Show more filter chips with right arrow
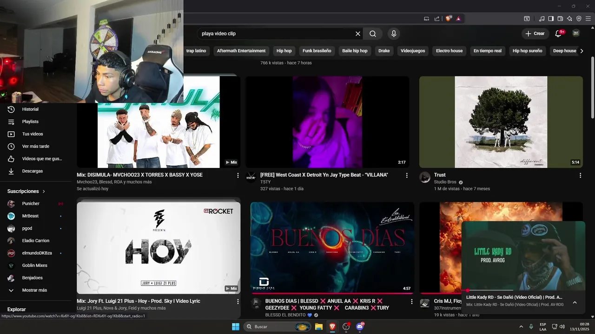This screenshot has width=595, height=334. pyautogui.click(x=582, y=51)
